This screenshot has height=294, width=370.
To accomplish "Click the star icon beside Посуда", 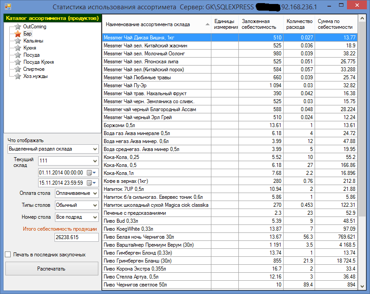I will [18, 55].
